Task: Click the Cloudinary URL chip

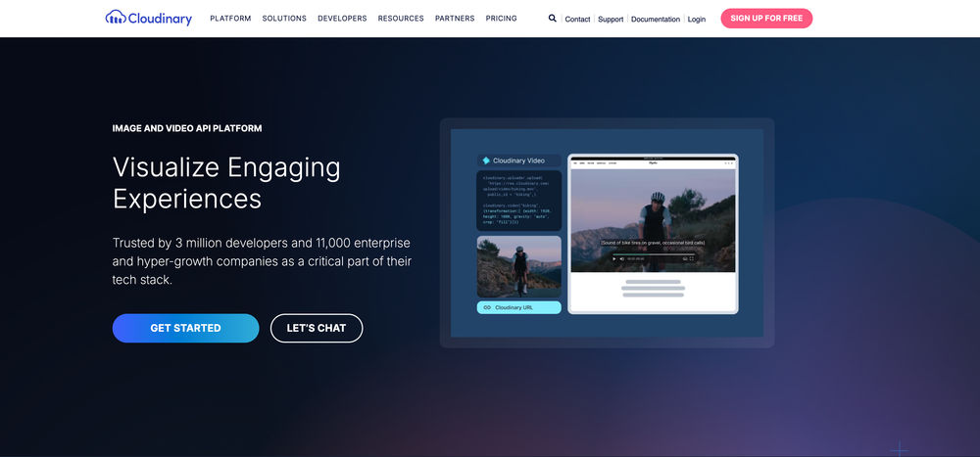Action: point(518,308)
